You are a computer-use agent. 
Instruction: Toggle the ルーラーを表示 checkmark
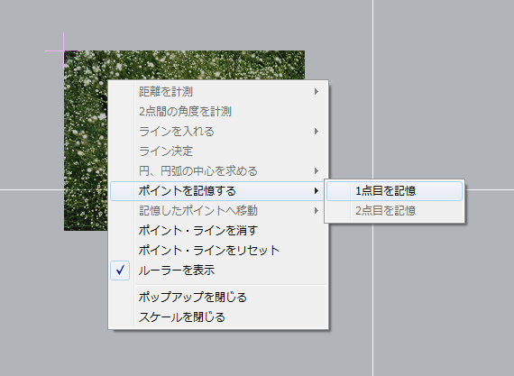coord(120,271)
